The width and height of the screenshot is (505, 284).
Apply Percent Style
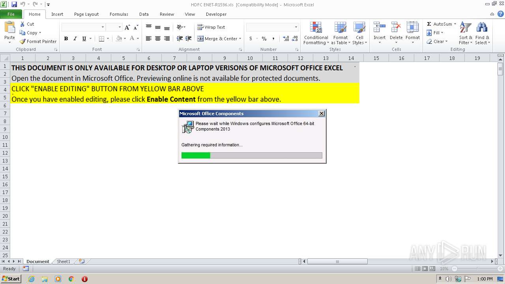tap(264, 39)
